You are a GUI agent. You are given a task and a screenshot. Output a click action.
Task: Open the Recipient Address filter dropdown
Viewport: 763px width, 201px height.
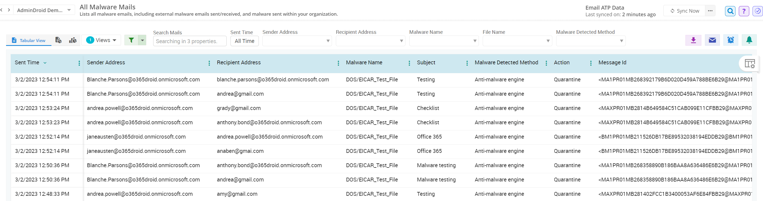tap(370, 41)
